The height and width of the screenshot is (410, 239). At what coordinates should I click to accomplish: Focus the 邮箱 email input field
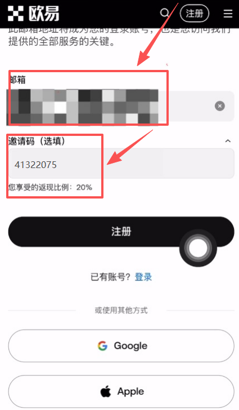(120, 106)
